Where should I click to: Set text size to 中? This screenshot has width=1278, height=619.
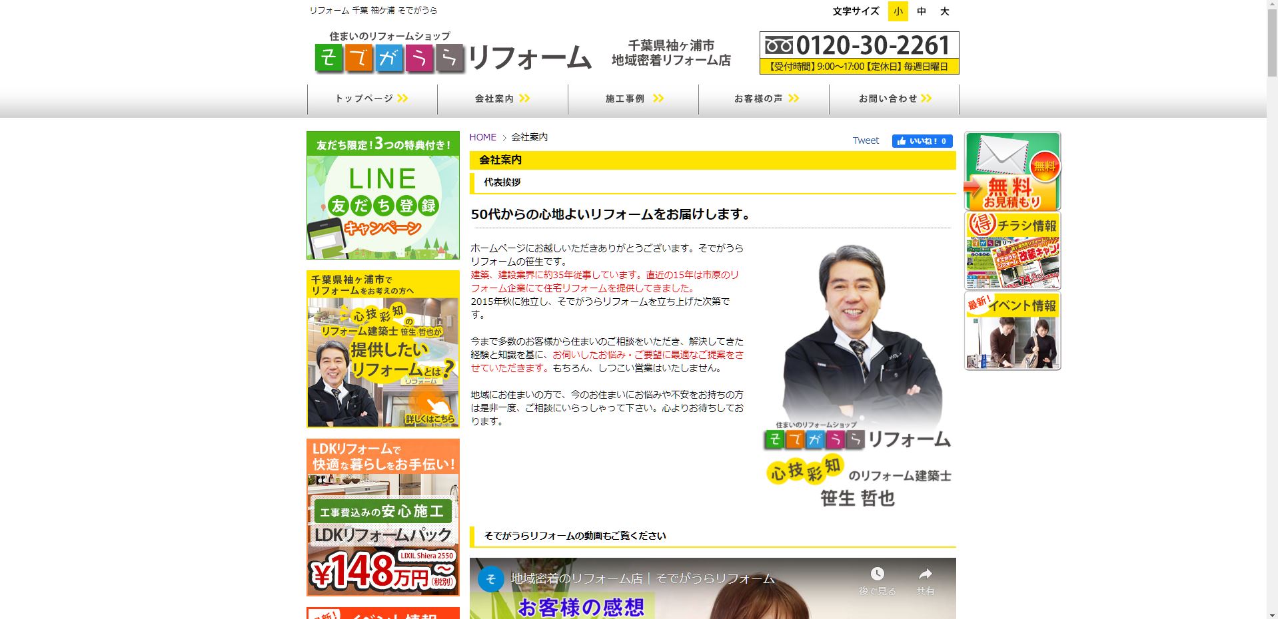pyautogui.click(x=922, y=11)
